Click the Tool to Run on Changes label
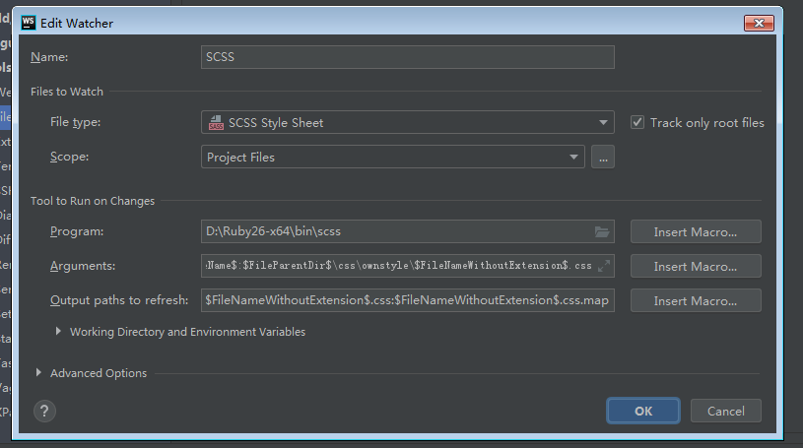The height and width of the screenshot is (448, 803). (93, 201)
